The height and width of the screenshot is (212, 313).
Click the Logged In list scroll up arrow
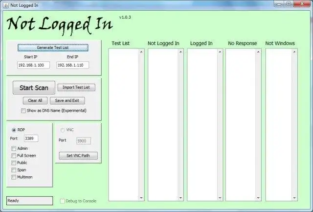220,52
